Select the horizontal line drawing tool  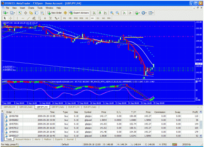(x=23, y=18)
